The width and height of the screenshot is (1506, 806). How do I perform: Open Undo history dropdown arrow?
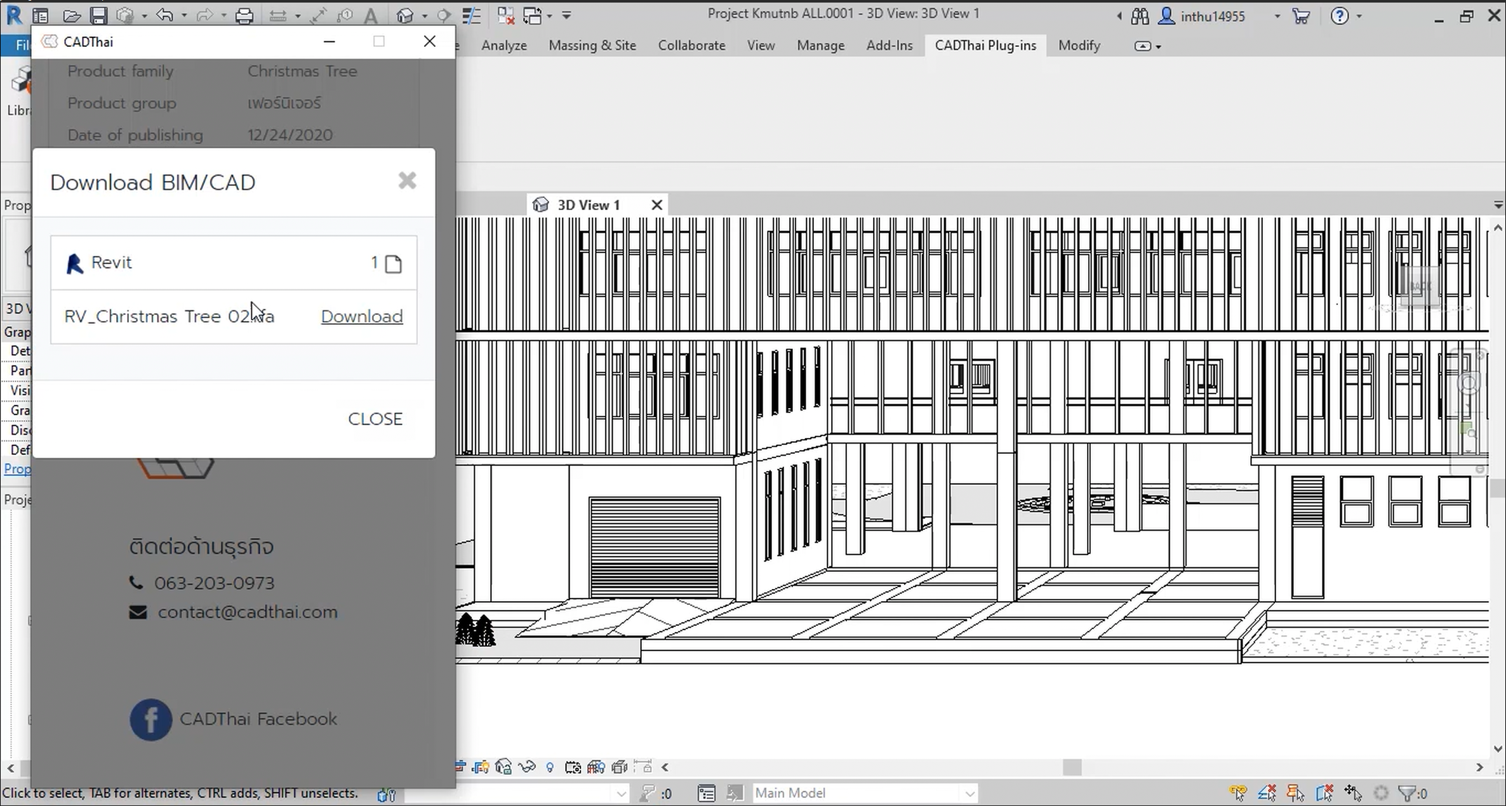pos(184,16)
